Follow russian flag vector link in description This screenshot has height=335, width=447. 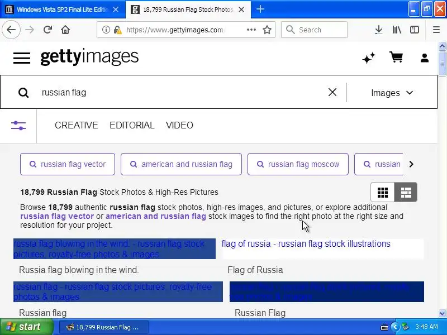(57, 216)
